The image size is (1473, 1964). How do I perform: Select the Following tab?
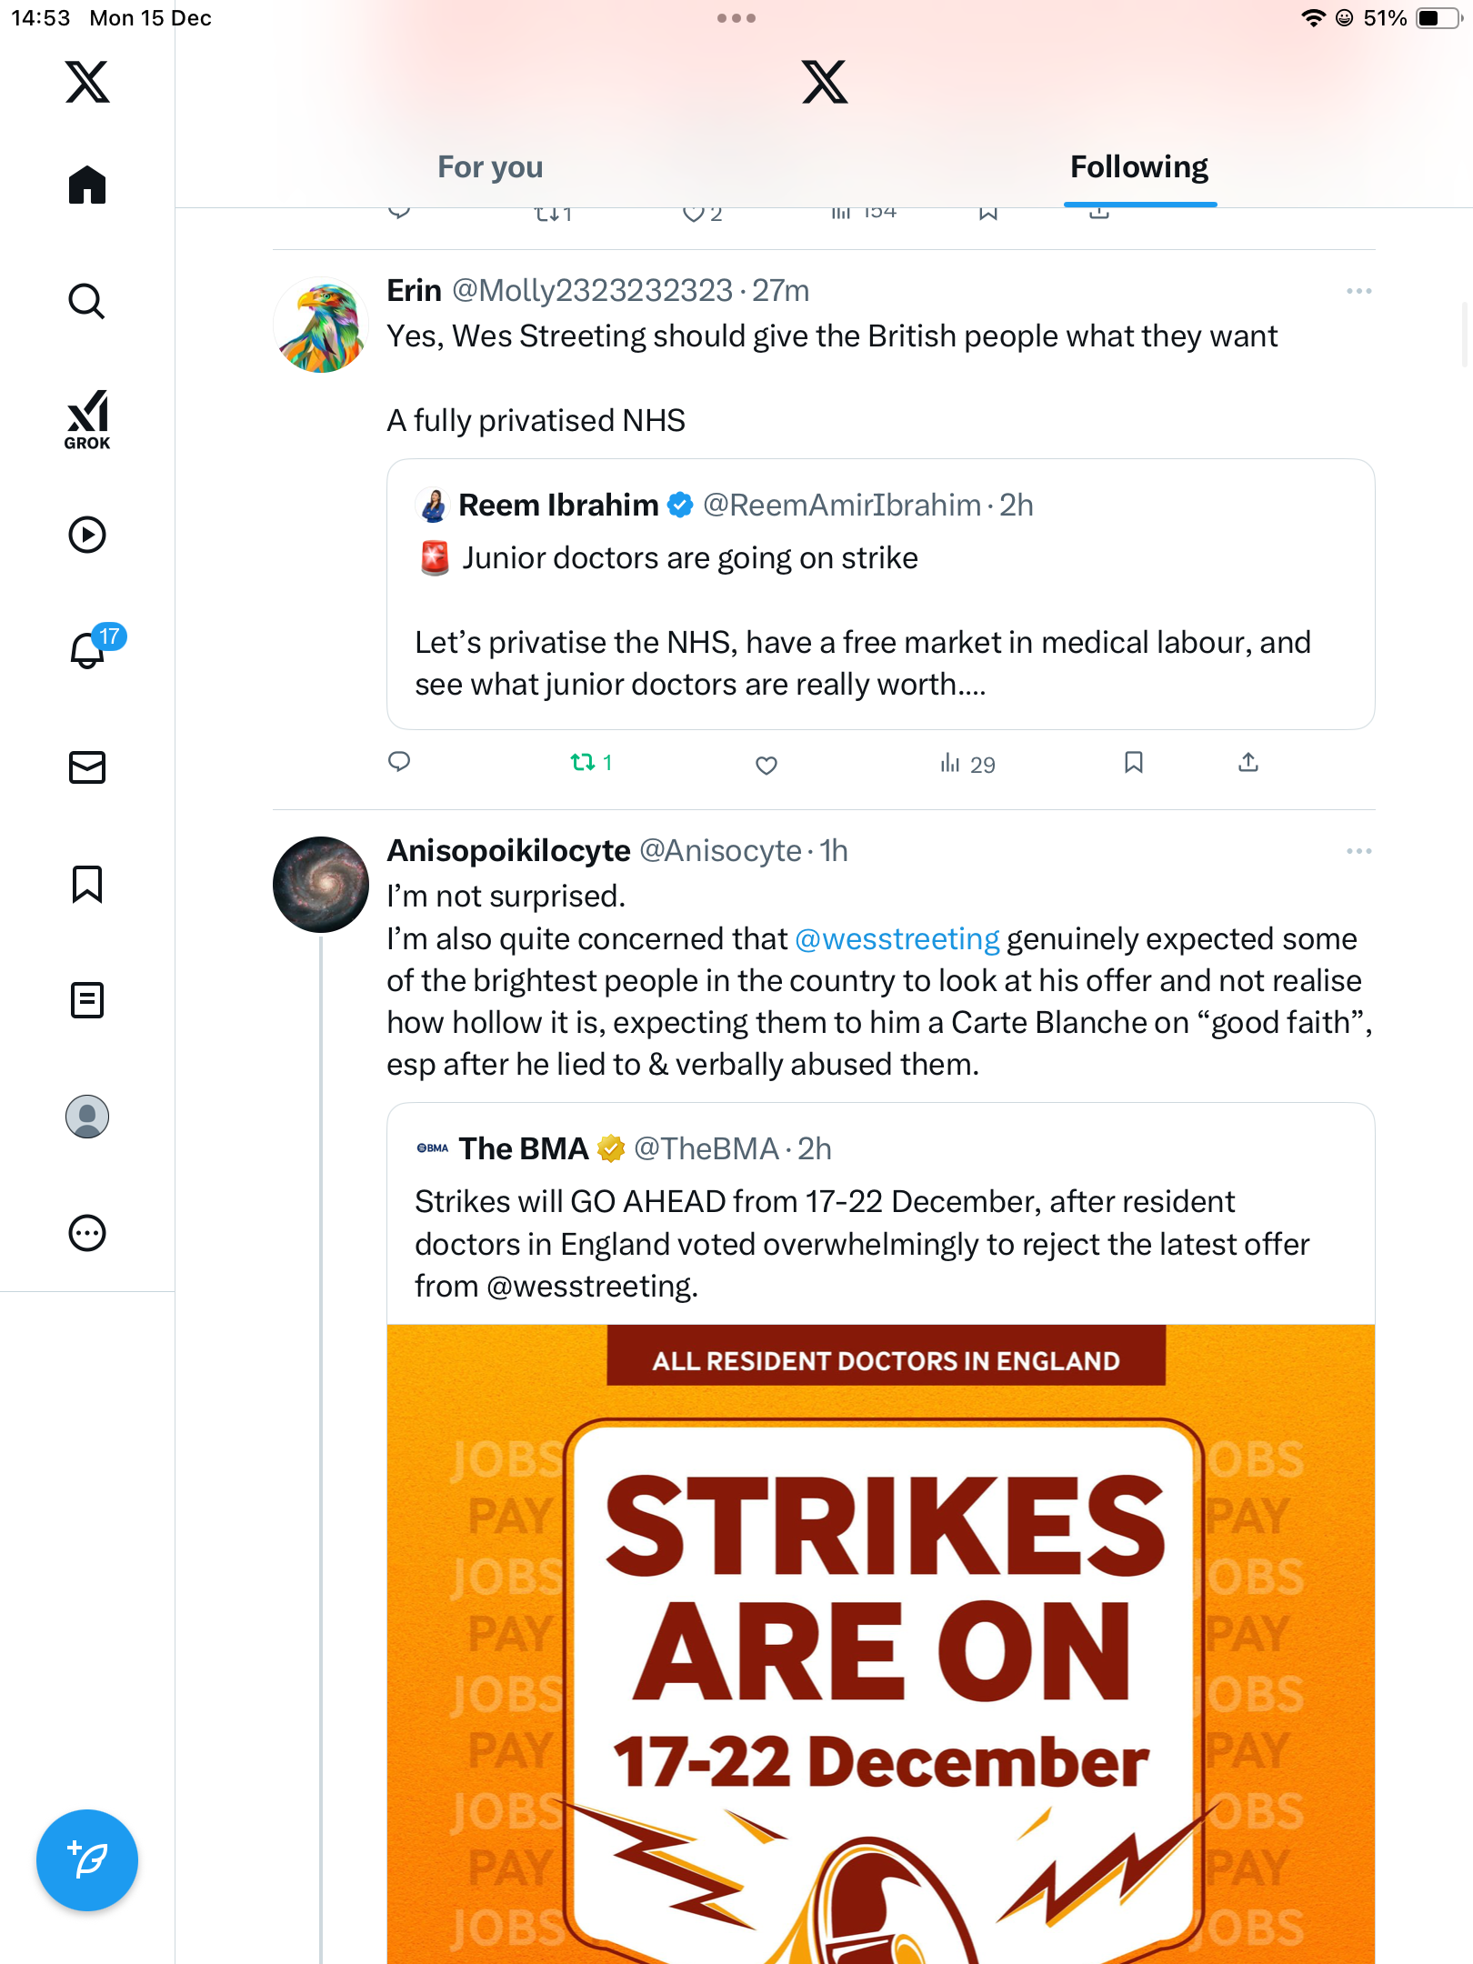click(x=1138, y=167)
